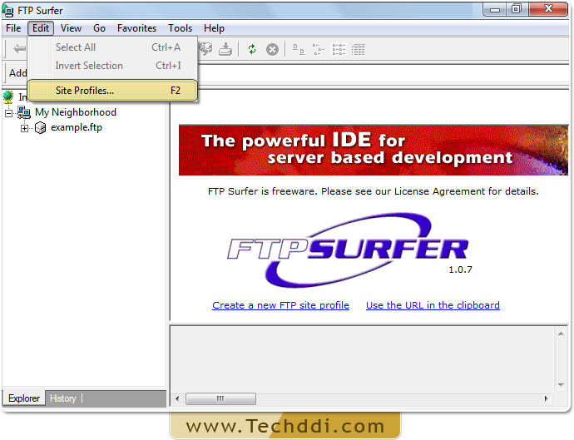The width and height of the screenshot is (574, 440).
Task: Click the horizontal scroll right arrow
Action: [x=547, y=398]
